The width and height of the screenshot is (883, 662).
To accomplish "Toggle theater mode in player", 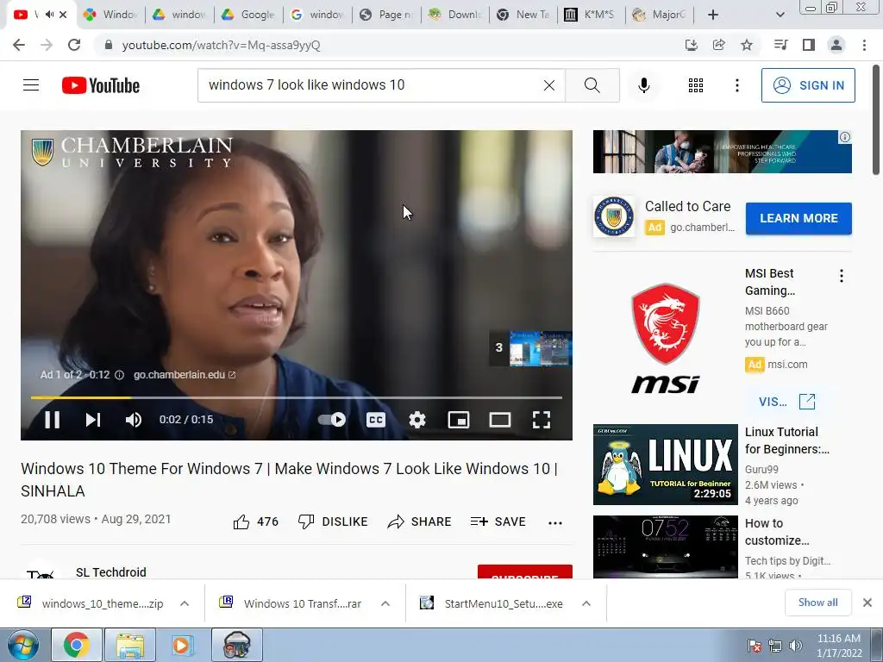I will click(499, 420).
